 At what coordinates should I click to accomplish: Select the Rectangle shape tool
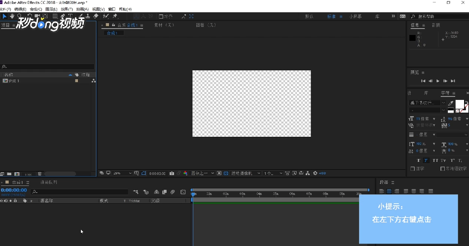coord(55,16)
